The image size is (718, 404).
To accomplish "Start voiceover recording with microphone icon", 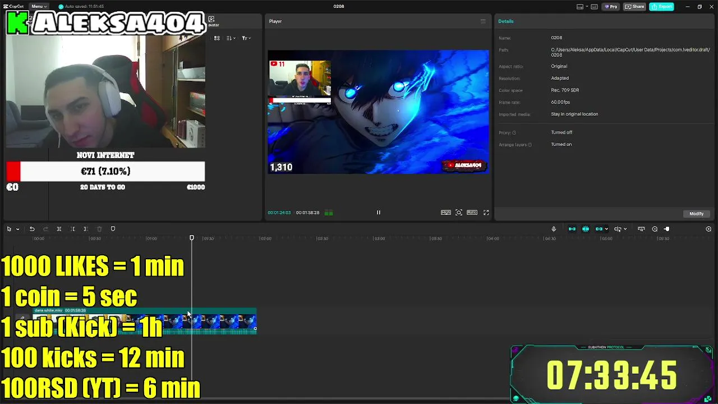I will click(x=554, y=229).
